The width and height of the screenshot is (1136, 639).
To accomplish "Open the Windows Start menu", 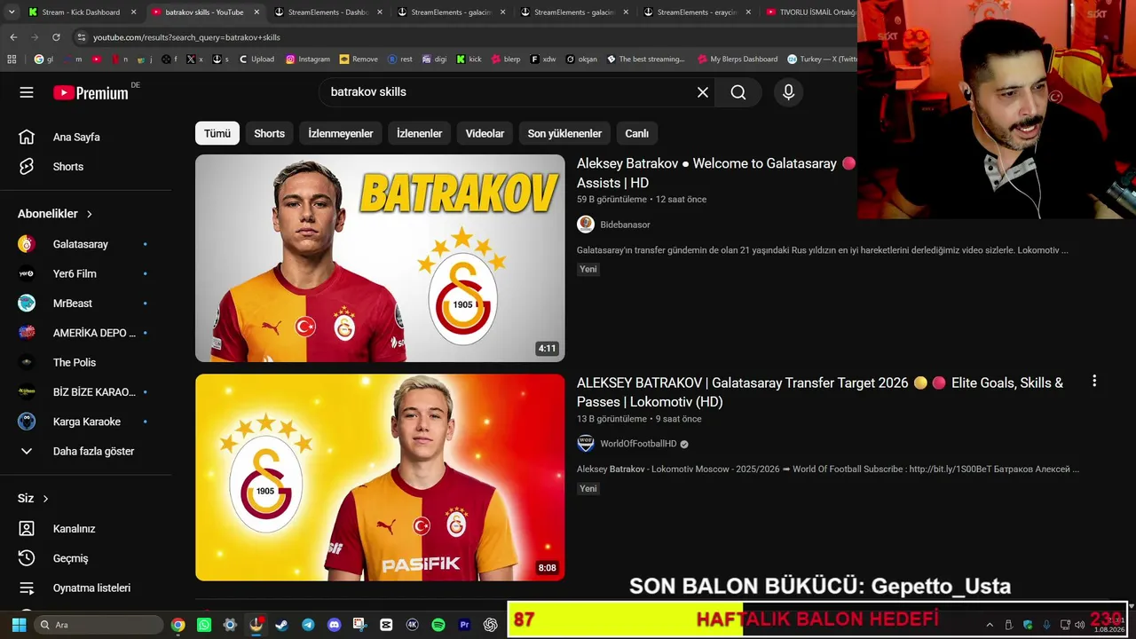I will tap(19, 625).
